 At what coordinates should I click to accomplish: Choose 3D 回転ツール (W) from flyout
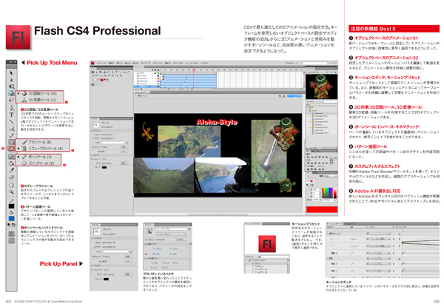[40, 93]
